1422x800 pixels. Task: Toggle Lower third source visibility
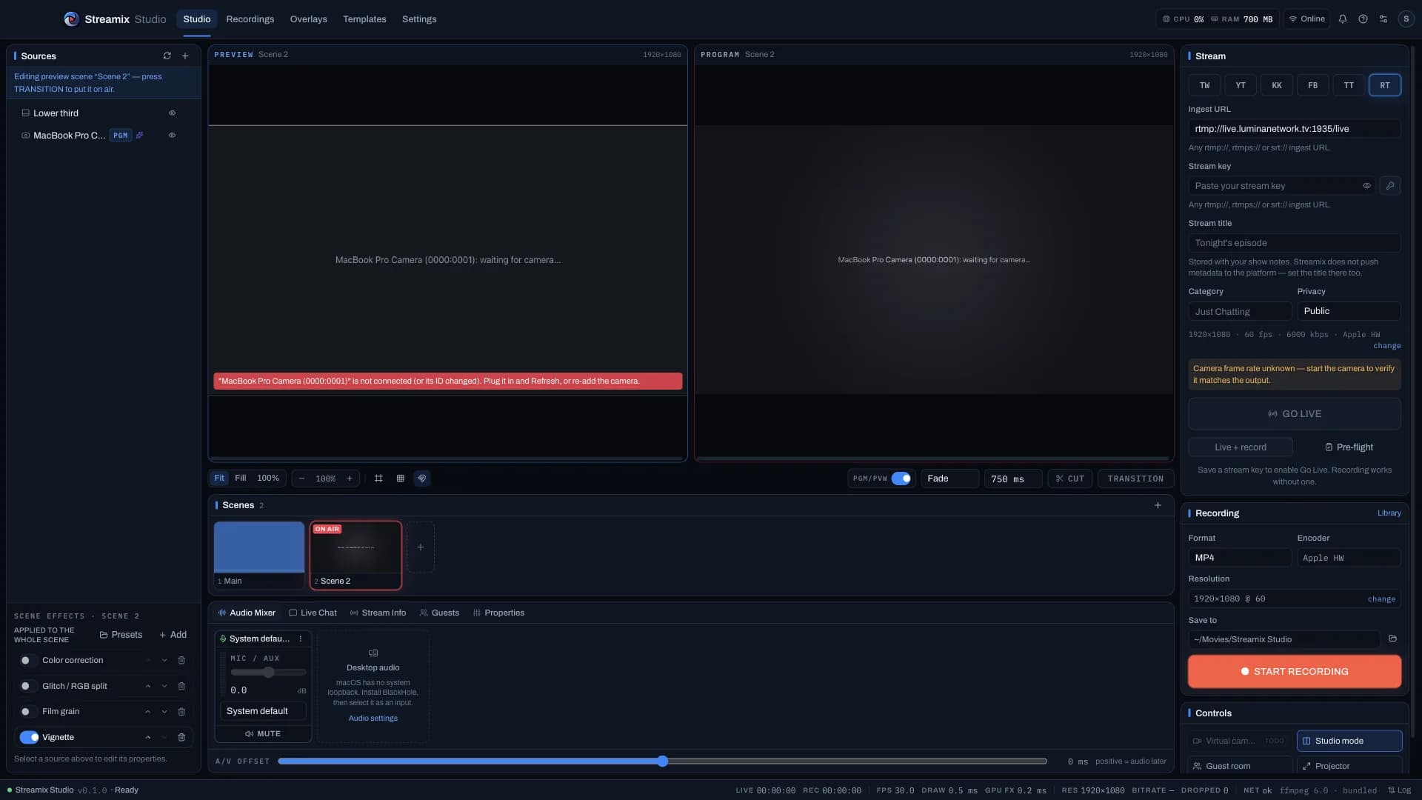(172, 113)
